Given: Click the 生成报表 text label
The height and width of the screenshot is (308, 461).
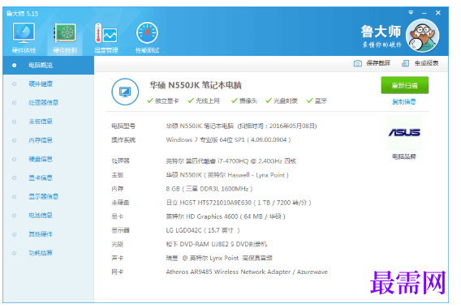Looking at the screenshot, I should click(426, 63).
